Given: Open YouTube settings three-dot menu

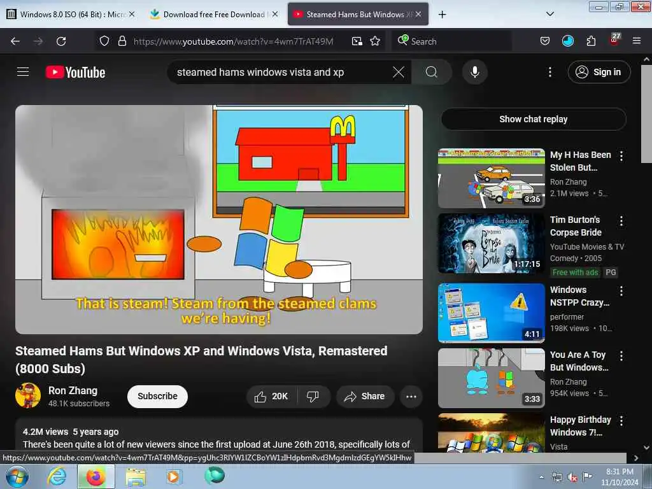Looking at the screenshot, I should pyautogui.click(x=550, y=72).
